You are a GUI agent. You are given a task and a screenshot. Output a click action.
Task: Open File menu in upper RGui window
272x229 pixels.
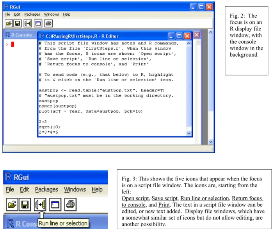pos(7,14)
